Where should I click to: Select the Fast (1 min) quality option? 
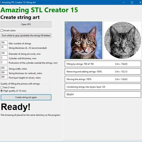pyautogui.click(x=2, y=87)
